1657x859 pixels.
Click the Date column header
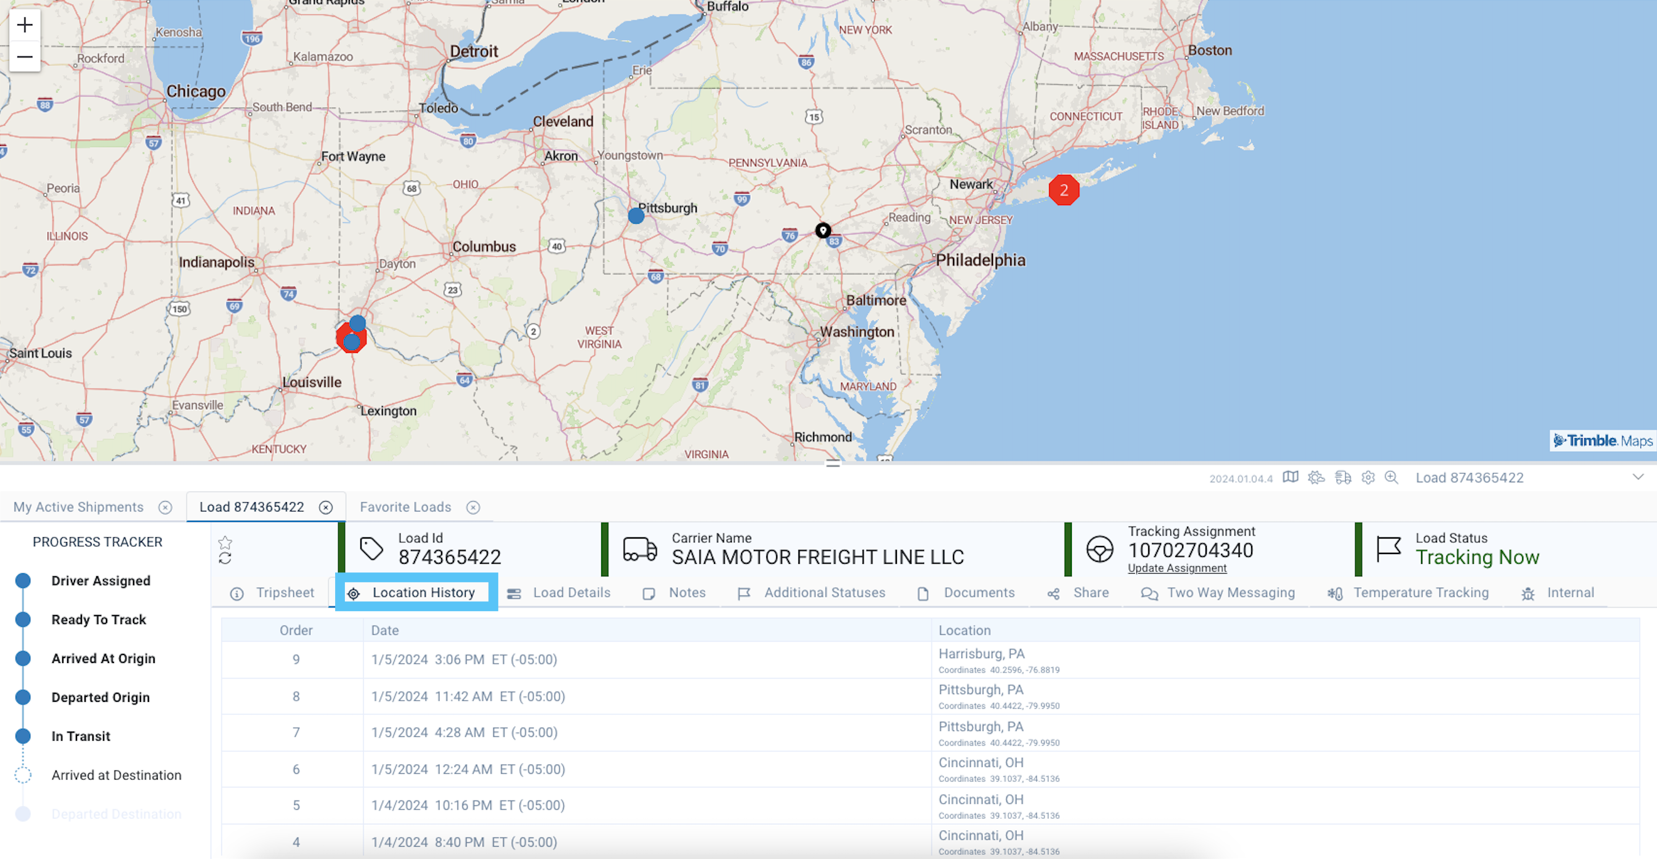(x=647, y=630)
